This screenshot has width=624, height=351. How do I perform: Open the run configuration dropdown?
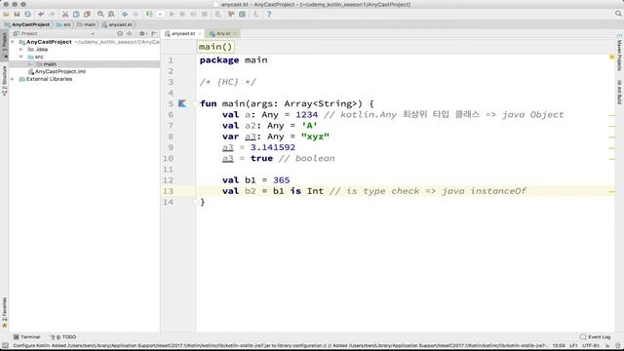click(x=160, y=15)
